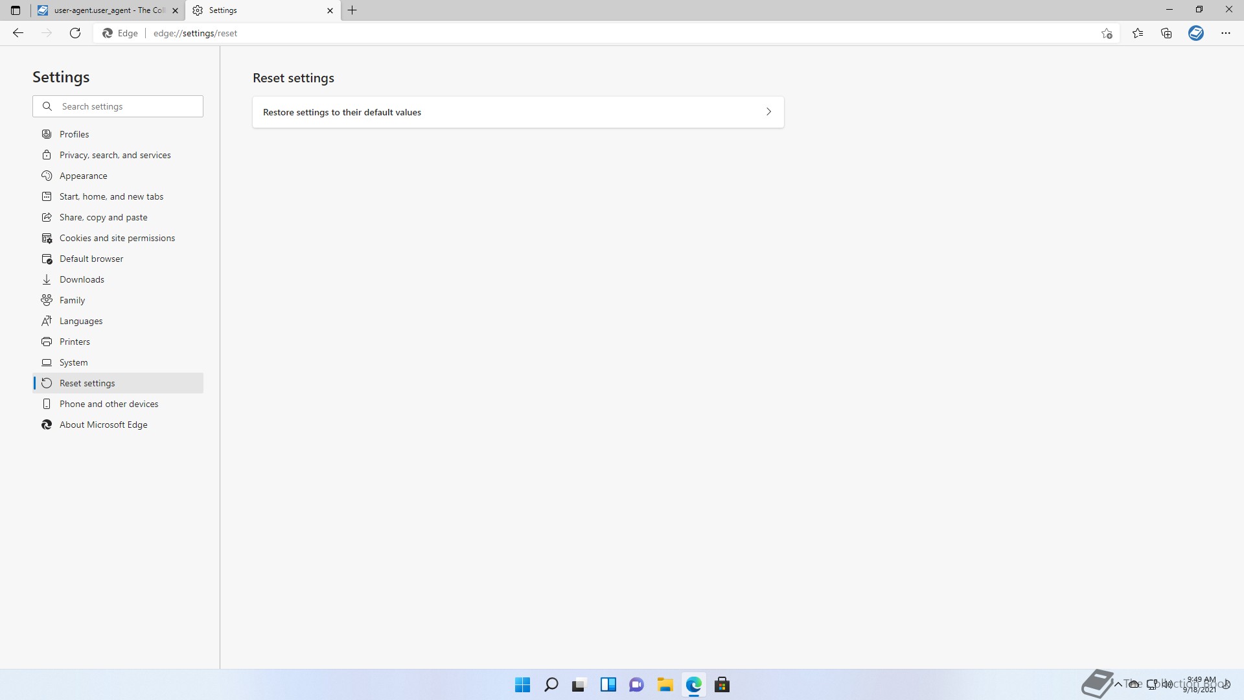Open Downloads settings
Viewport: 1244px width, 700px height.
pyautogui.click(x=118, y=279)
